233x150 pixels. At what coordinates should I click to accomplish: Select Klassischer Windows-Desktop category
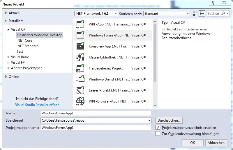39,35
